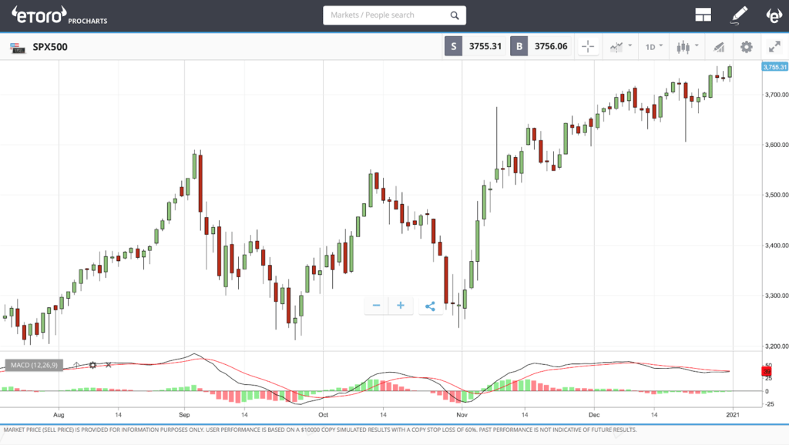789x445 pixels.
Task: Open the indicators and studies icon
Action: tap(718, 47)
